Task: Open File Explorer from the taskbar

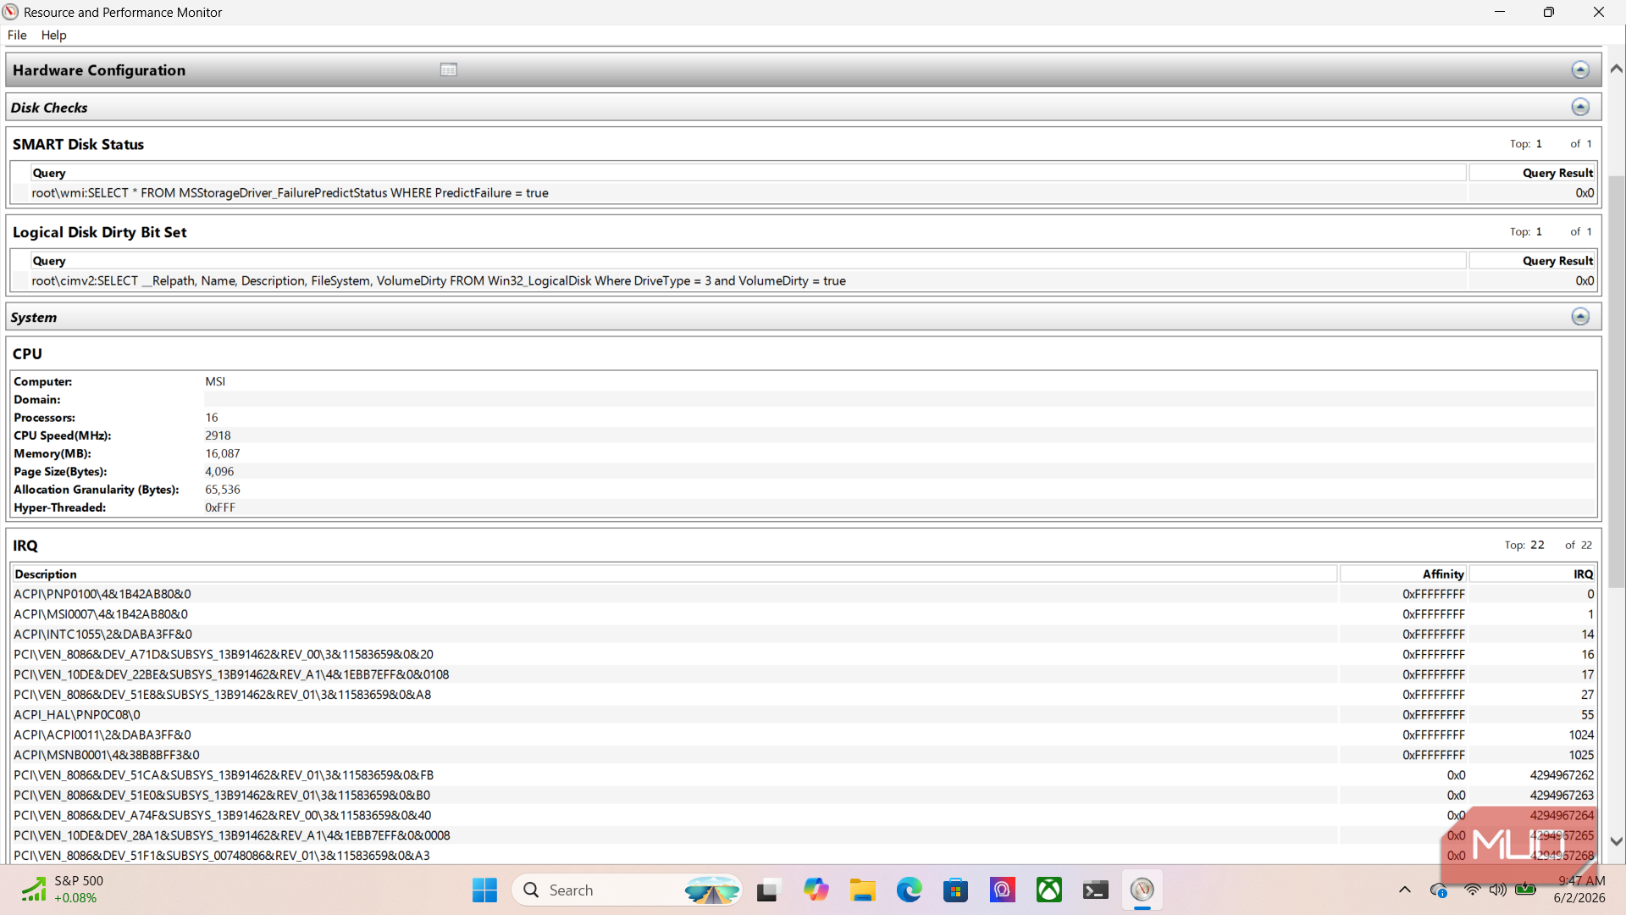Action: pyautogui.click(x=862, y=890)
